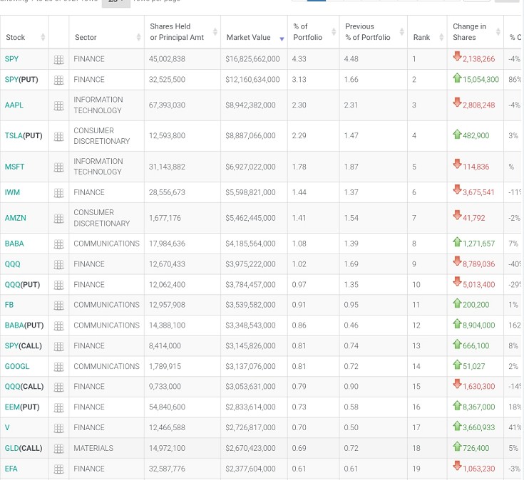Open grid icon in SPY(CALL) row
524x480 pixels.
[58, 347]
